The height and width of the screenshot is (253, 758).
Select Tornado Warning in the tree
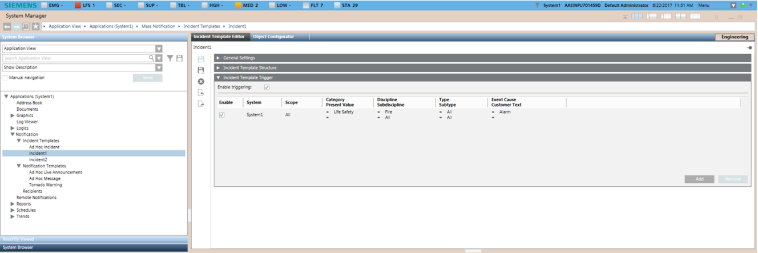pyautogui.click(x=46, y=185)
